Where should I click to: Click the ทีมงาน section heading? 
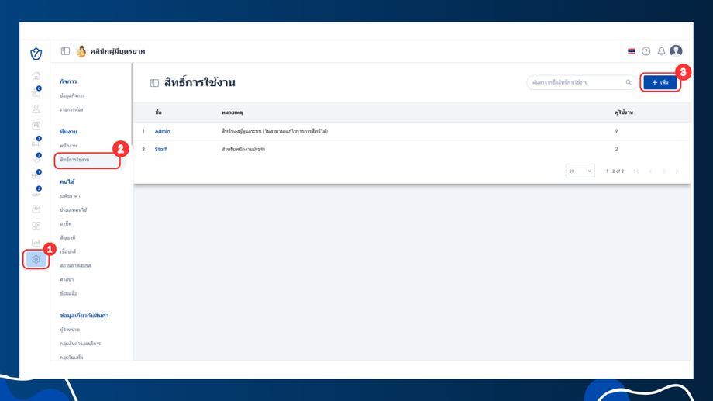click(69, 132)
